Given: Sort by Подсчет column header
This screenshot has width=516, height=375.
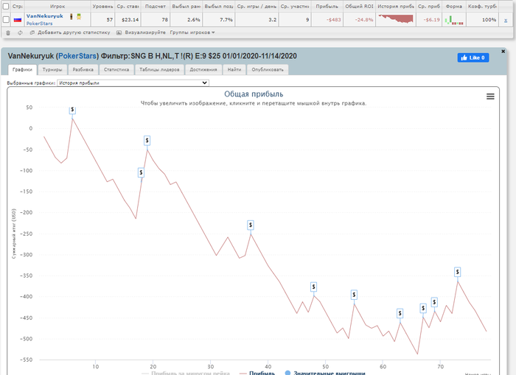Looking at the screenshot, I should point(155,6).
